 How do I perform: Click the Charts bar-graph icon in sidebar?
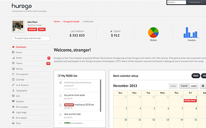pyautogui.click(x=13, y=58)
